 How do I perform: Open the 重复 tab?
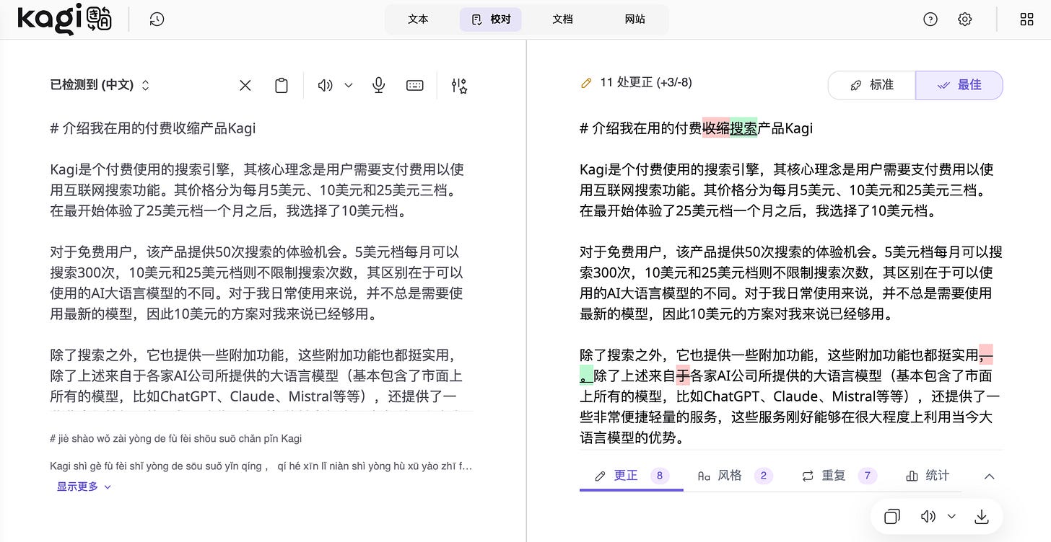pyautogui.click(x=839, y=476)
